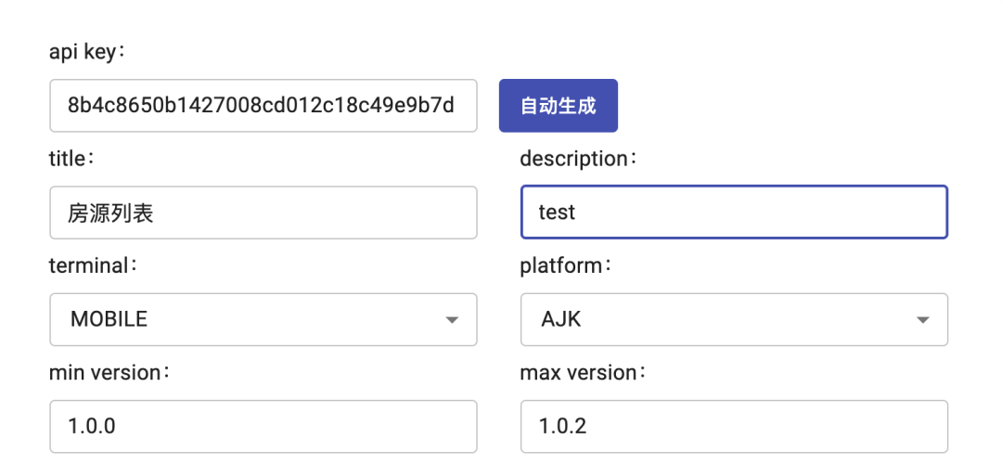Click the "max version:" label

[x=583, y=372]
